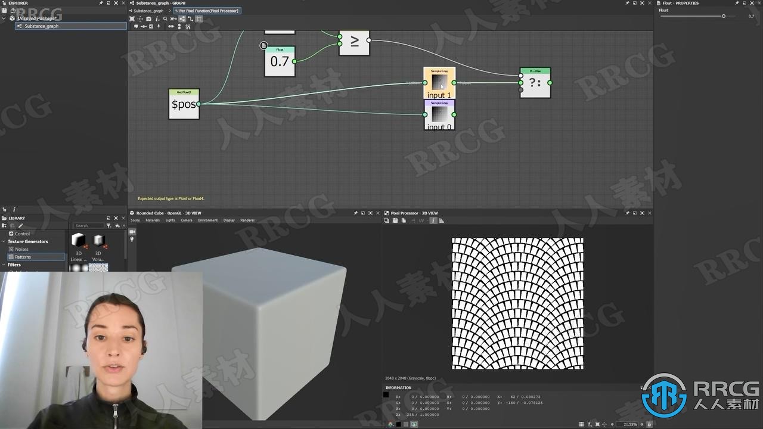The width and height of the screenshot is (763, 429).
Task: Expand the Filters category in Library
Action: [4, 265]
